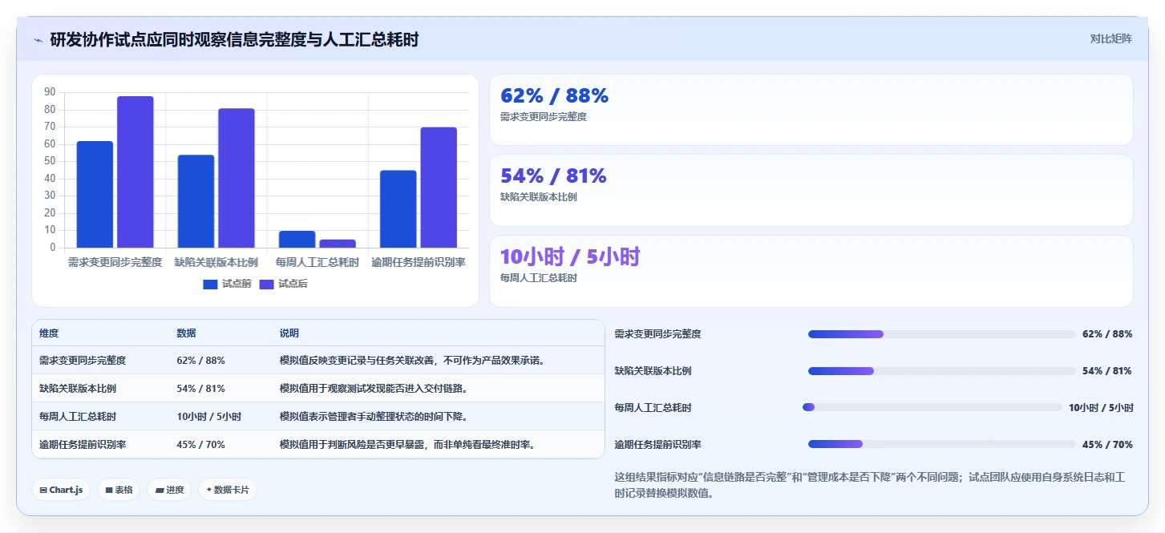This screenshot has width=1165, height=533.
Task: Click the 45% / 70% value beside progress bar
Action: click(x=1107, y=445)
